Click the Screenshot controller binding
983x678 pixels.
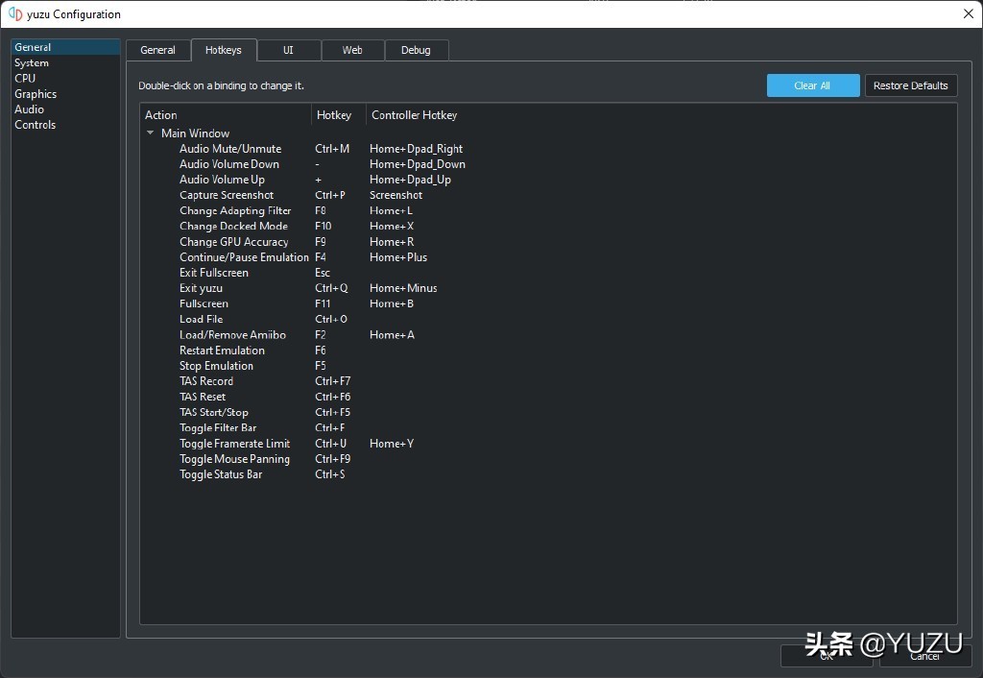tap(396, 195)
